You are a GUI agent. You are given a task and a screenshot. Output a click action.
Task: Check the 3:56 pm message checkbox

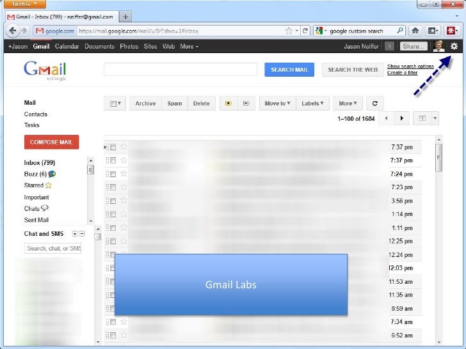click(113, 201)
